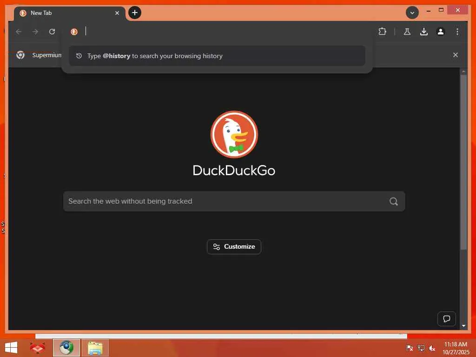
Task: Click the page scrollbar down arrow
Action: pyautogui.click(x=463, y=326)
